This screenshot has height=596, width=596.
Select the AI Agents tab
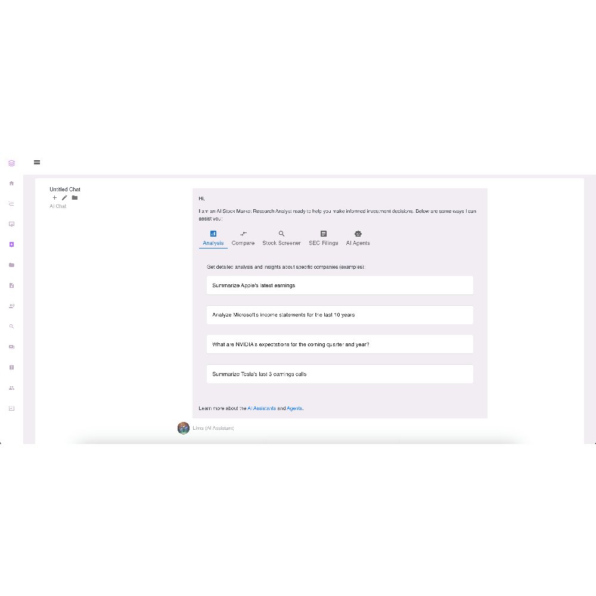click(358, 238)
